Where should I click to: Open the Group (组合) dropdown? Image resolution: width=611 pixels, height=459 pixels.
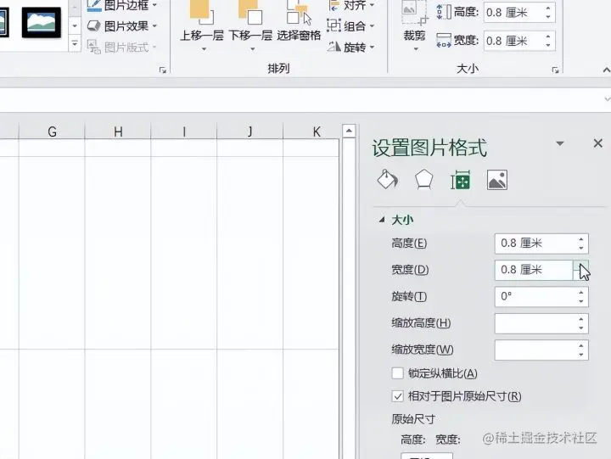350,26
